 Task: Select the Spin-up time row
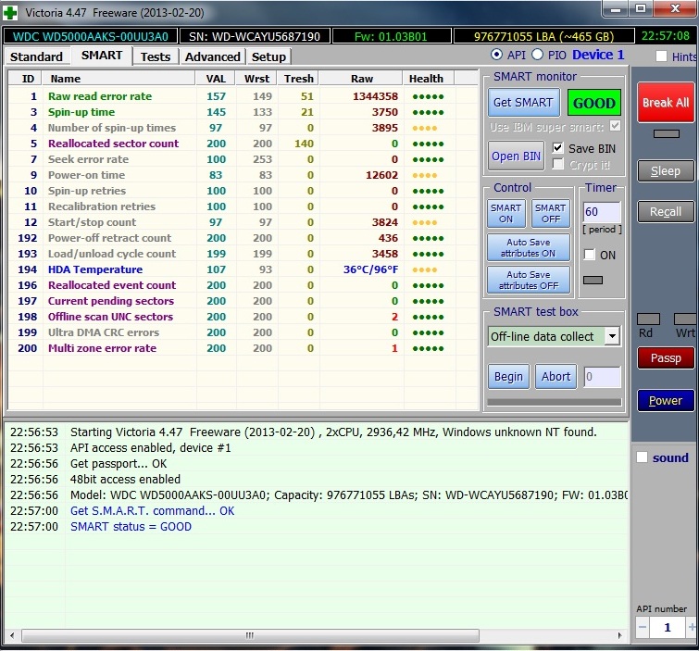(243, 112)
